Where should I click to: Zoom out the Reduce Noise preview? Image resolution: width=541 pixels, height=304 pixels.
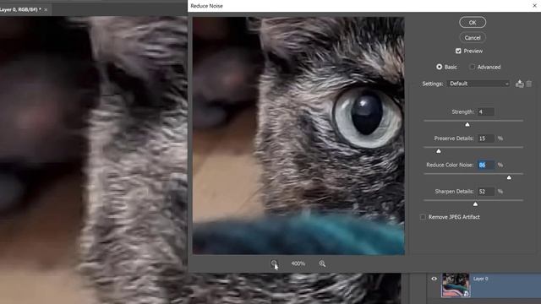tap(274, 263)
